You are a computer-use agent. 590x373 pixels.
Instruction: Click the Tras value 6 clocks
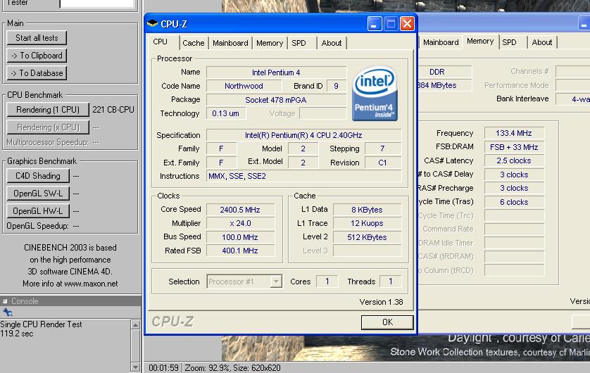514,202
